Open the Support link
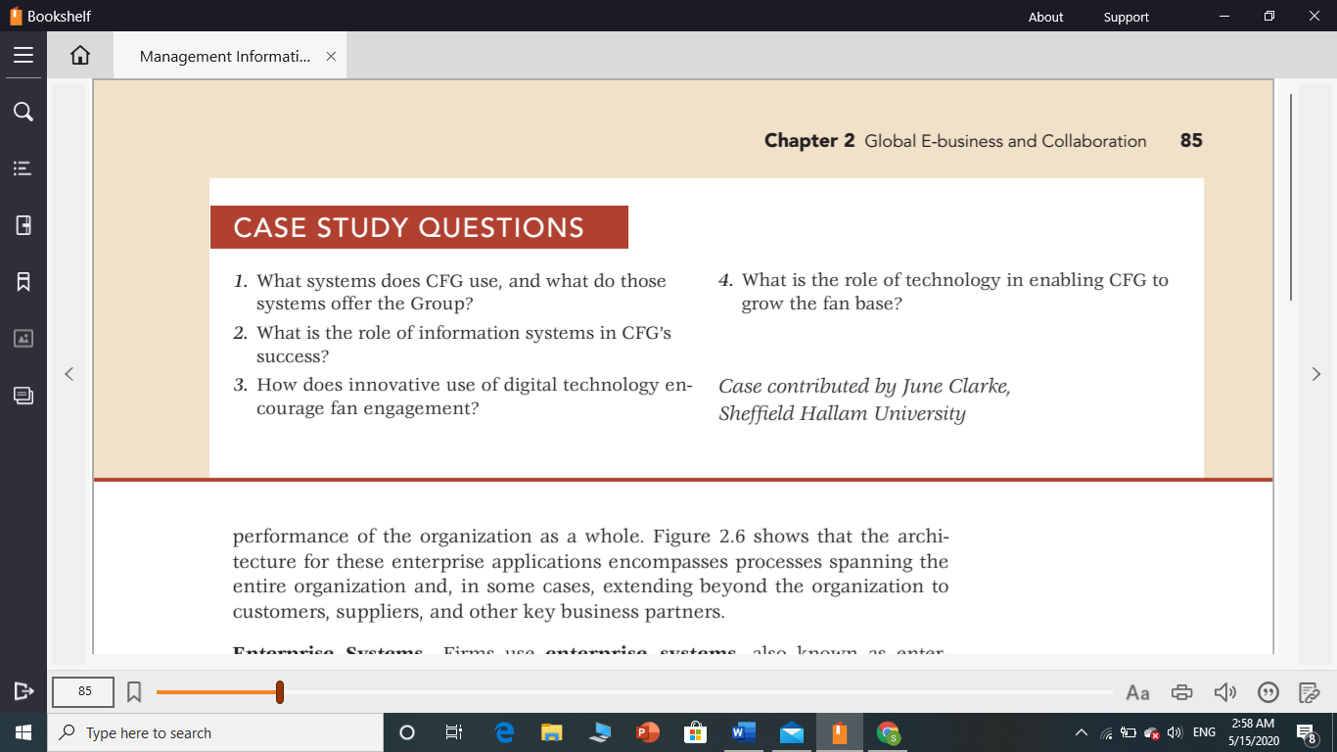The height and width of the screenshot is (752, 1337). (1126, 17)
